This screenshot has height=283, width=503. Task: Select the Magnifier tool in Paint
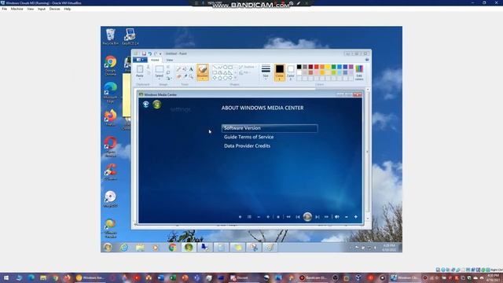(191, 76)
